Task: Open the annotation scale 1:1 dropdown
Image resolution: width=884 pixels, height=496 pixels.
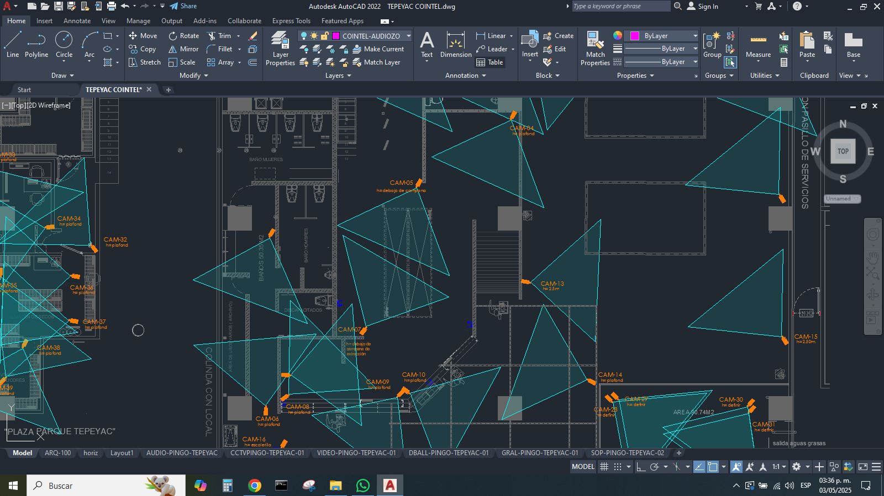Action: click(x=779, y=467)
